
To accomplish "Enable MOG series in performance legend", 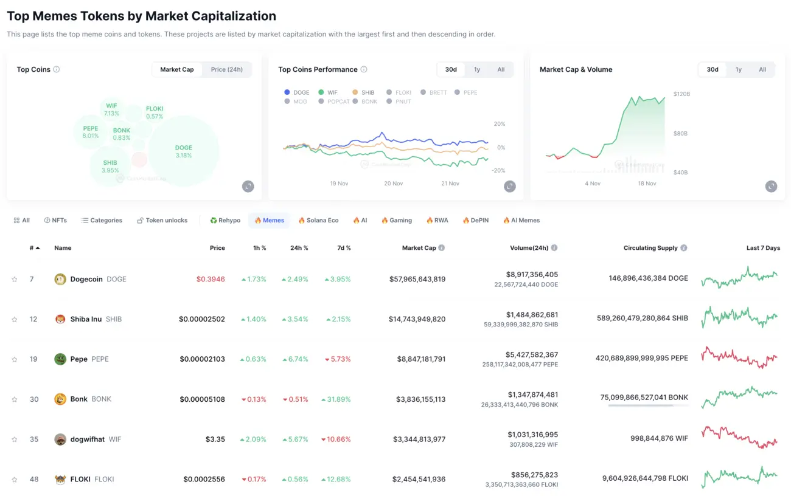I will point(296,102).
